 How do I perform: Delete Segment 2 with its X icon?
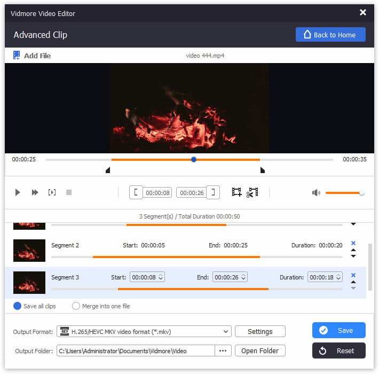pos(353,243)
